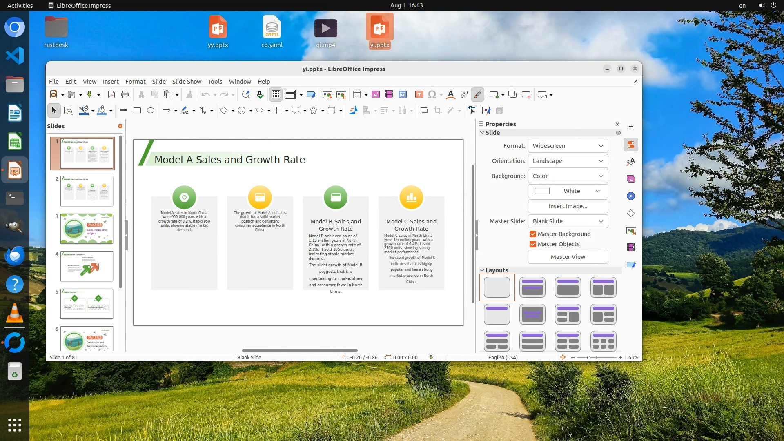Select slide 3 thumbnail in Slides panel
This screenshot has width=784, height=441.
coord(87,229)
